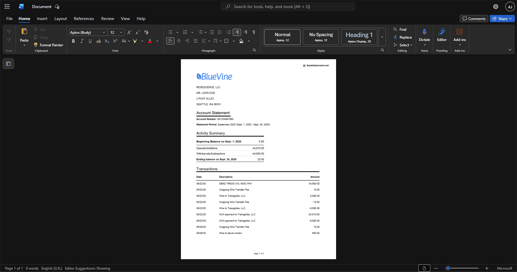This screenshot has width=517, height=272.
Task: Expand Add-ins dropdown
Action: (x=459, y=45)
